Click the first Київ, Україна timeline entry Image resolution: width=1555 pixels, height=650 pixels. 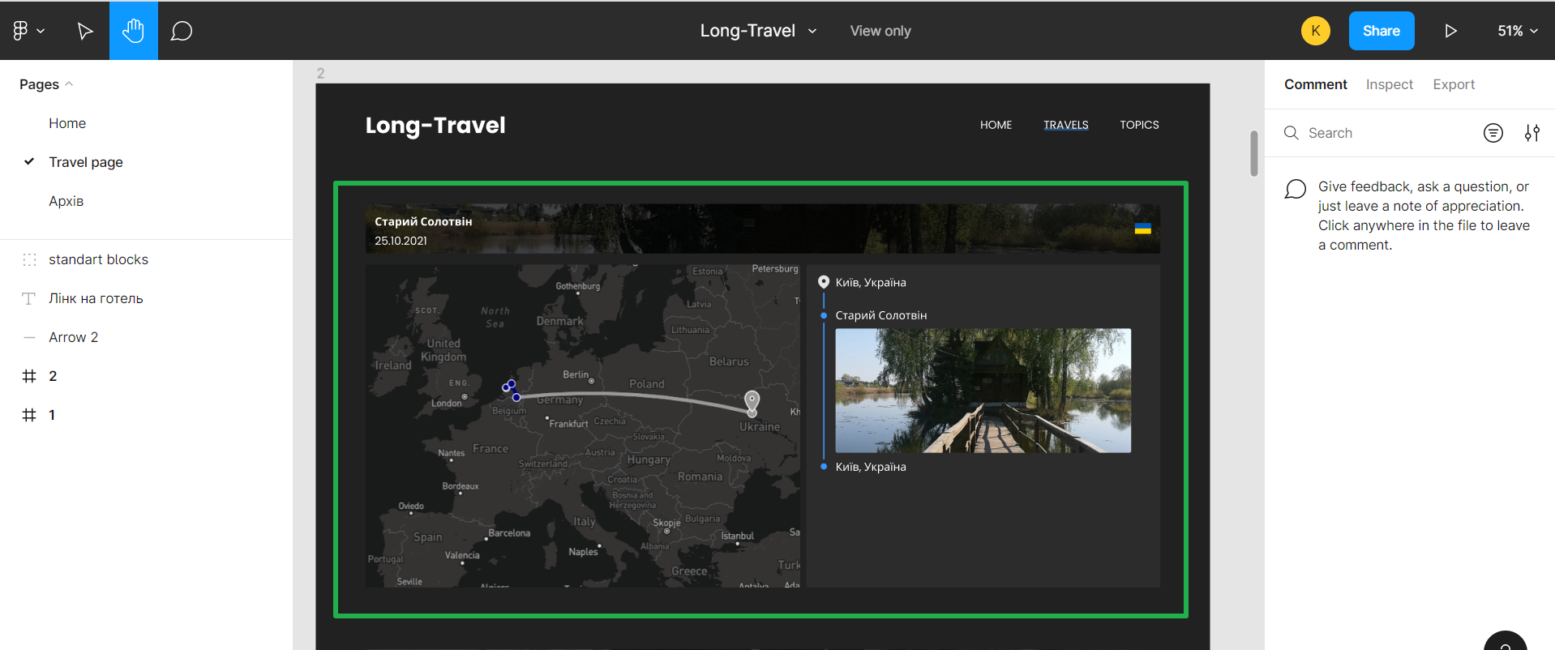coord(871,282)
